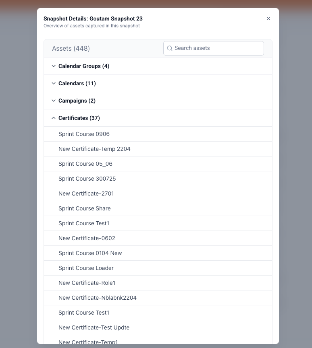Expand the Calendars (11) section
312x348 pixels.
pos(77,83)
